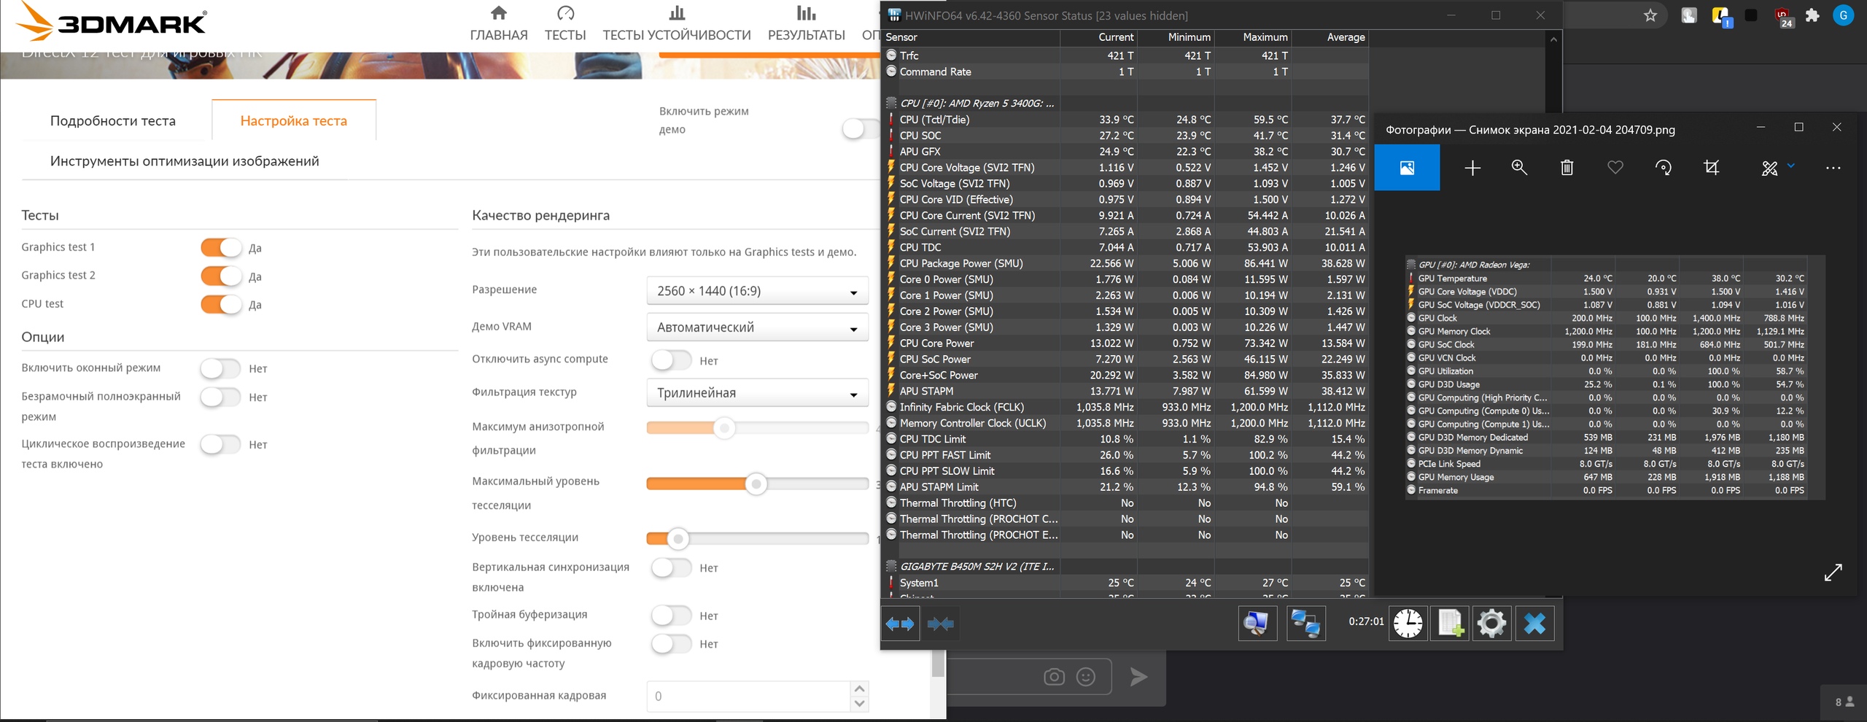Expand HWiNFO columns with the outward arrows
This screenshot has height=722, width=1867.
pos(900,624)
